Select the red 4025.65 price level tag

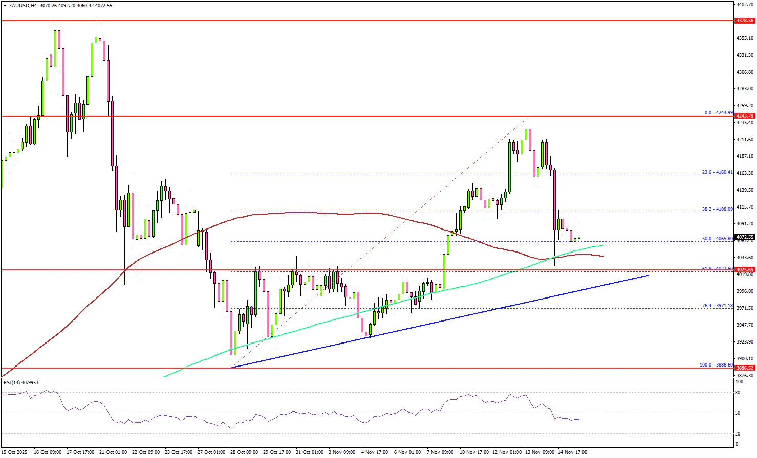point(744,270)
